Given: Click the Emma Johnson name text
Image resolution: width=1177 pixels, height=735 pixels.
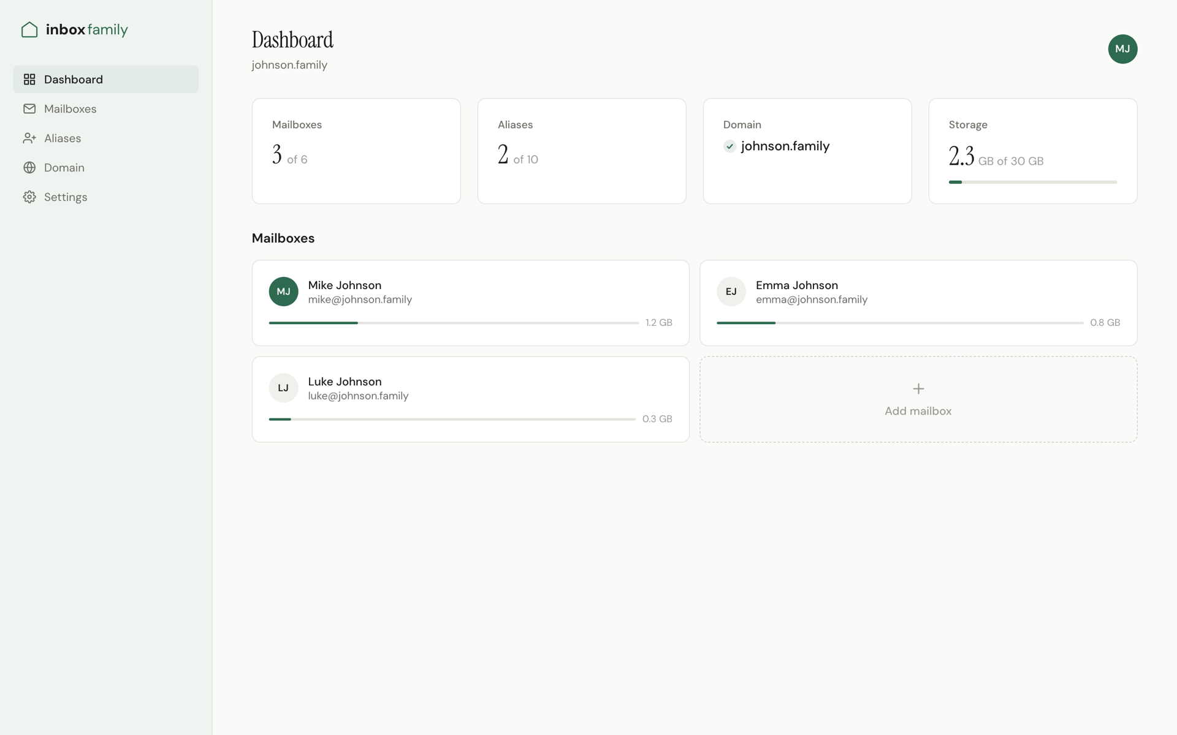Looking at the screenshot, I should [796, 285].
